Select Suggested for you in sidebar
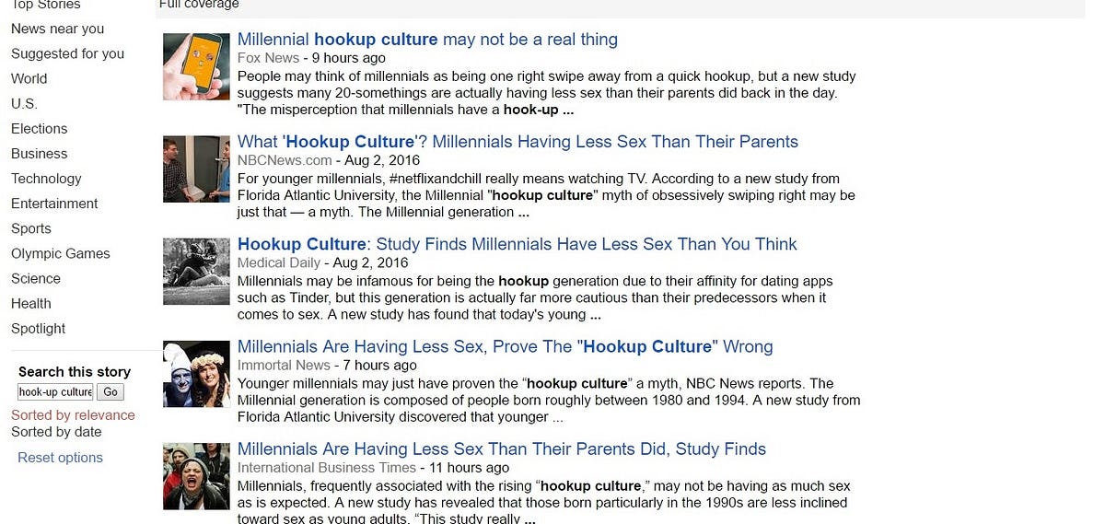 tap(67, 53)
